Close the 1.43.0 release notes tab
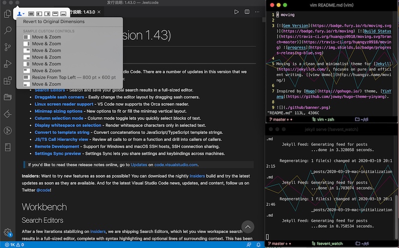Image resolution: width=399 pixels, height=248 pixels. pyautogui.click(x=99, y=12)
